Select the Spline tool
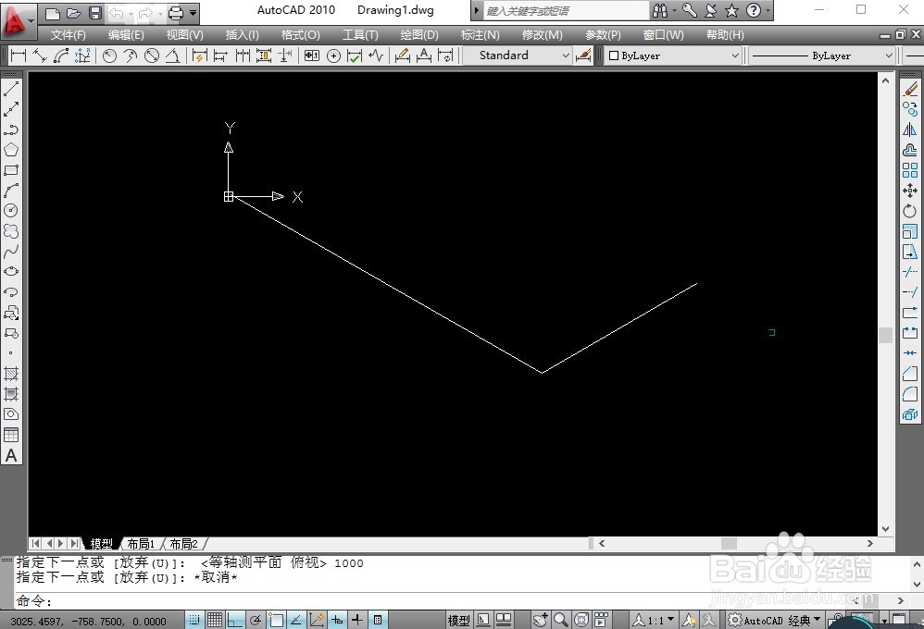 point(11,252)
